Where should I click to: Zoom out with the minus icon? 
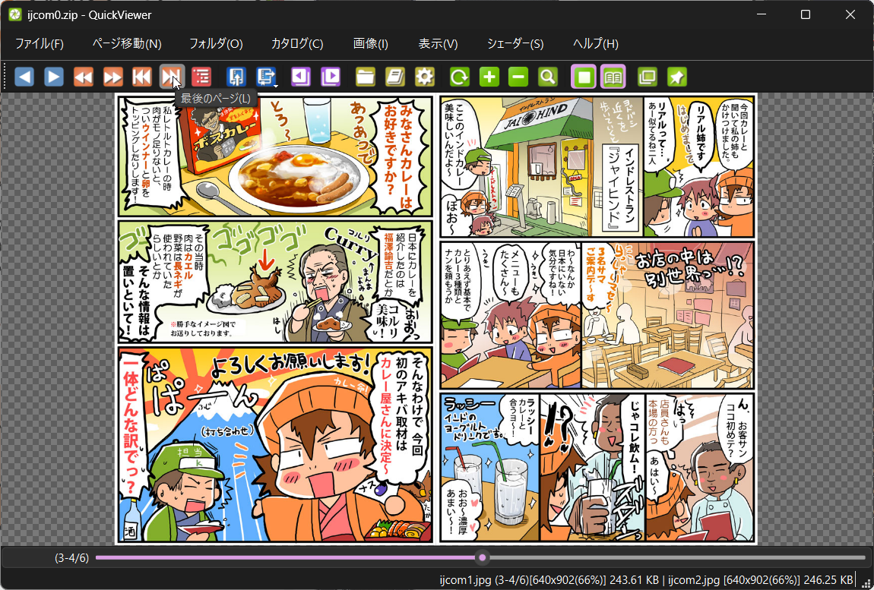pyautogui.click(x=518, y=77)
